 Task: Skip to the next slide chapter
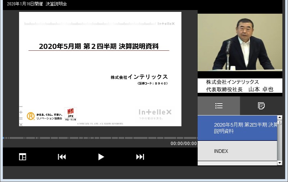[x=140, y=157]
